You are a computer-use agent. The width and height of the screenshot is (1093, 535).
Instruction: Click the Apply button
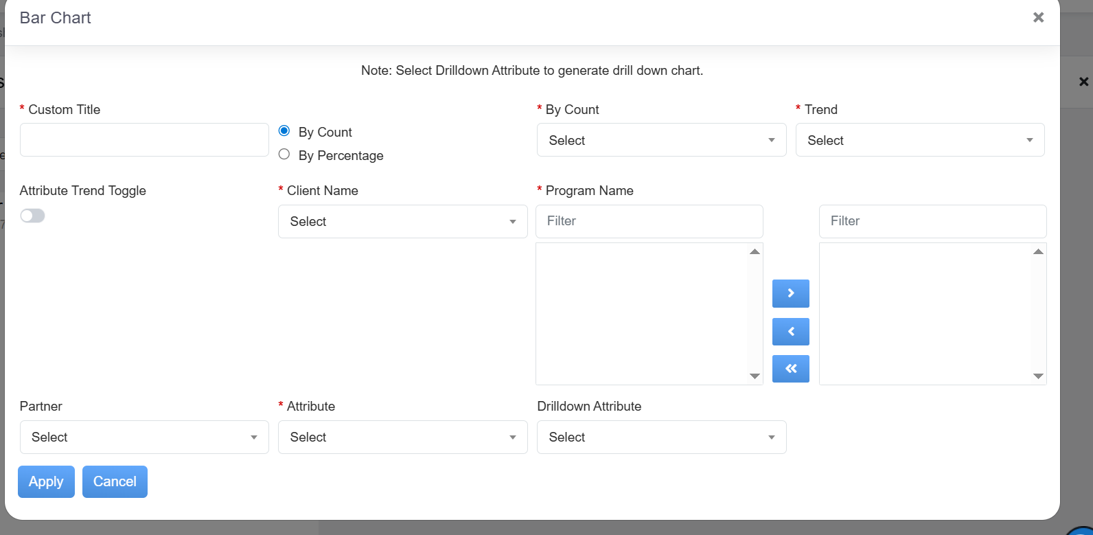click(x=46, y=481)
